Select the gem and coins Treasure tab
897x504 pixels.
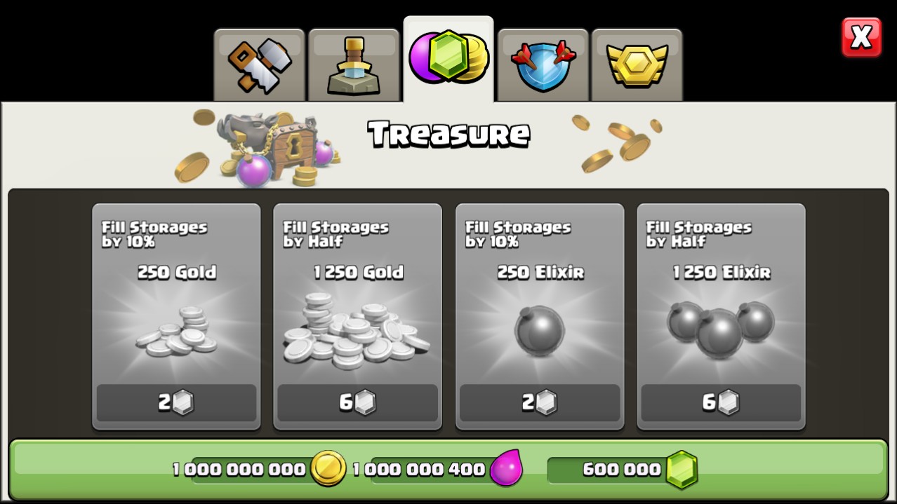tap(448, 59)
